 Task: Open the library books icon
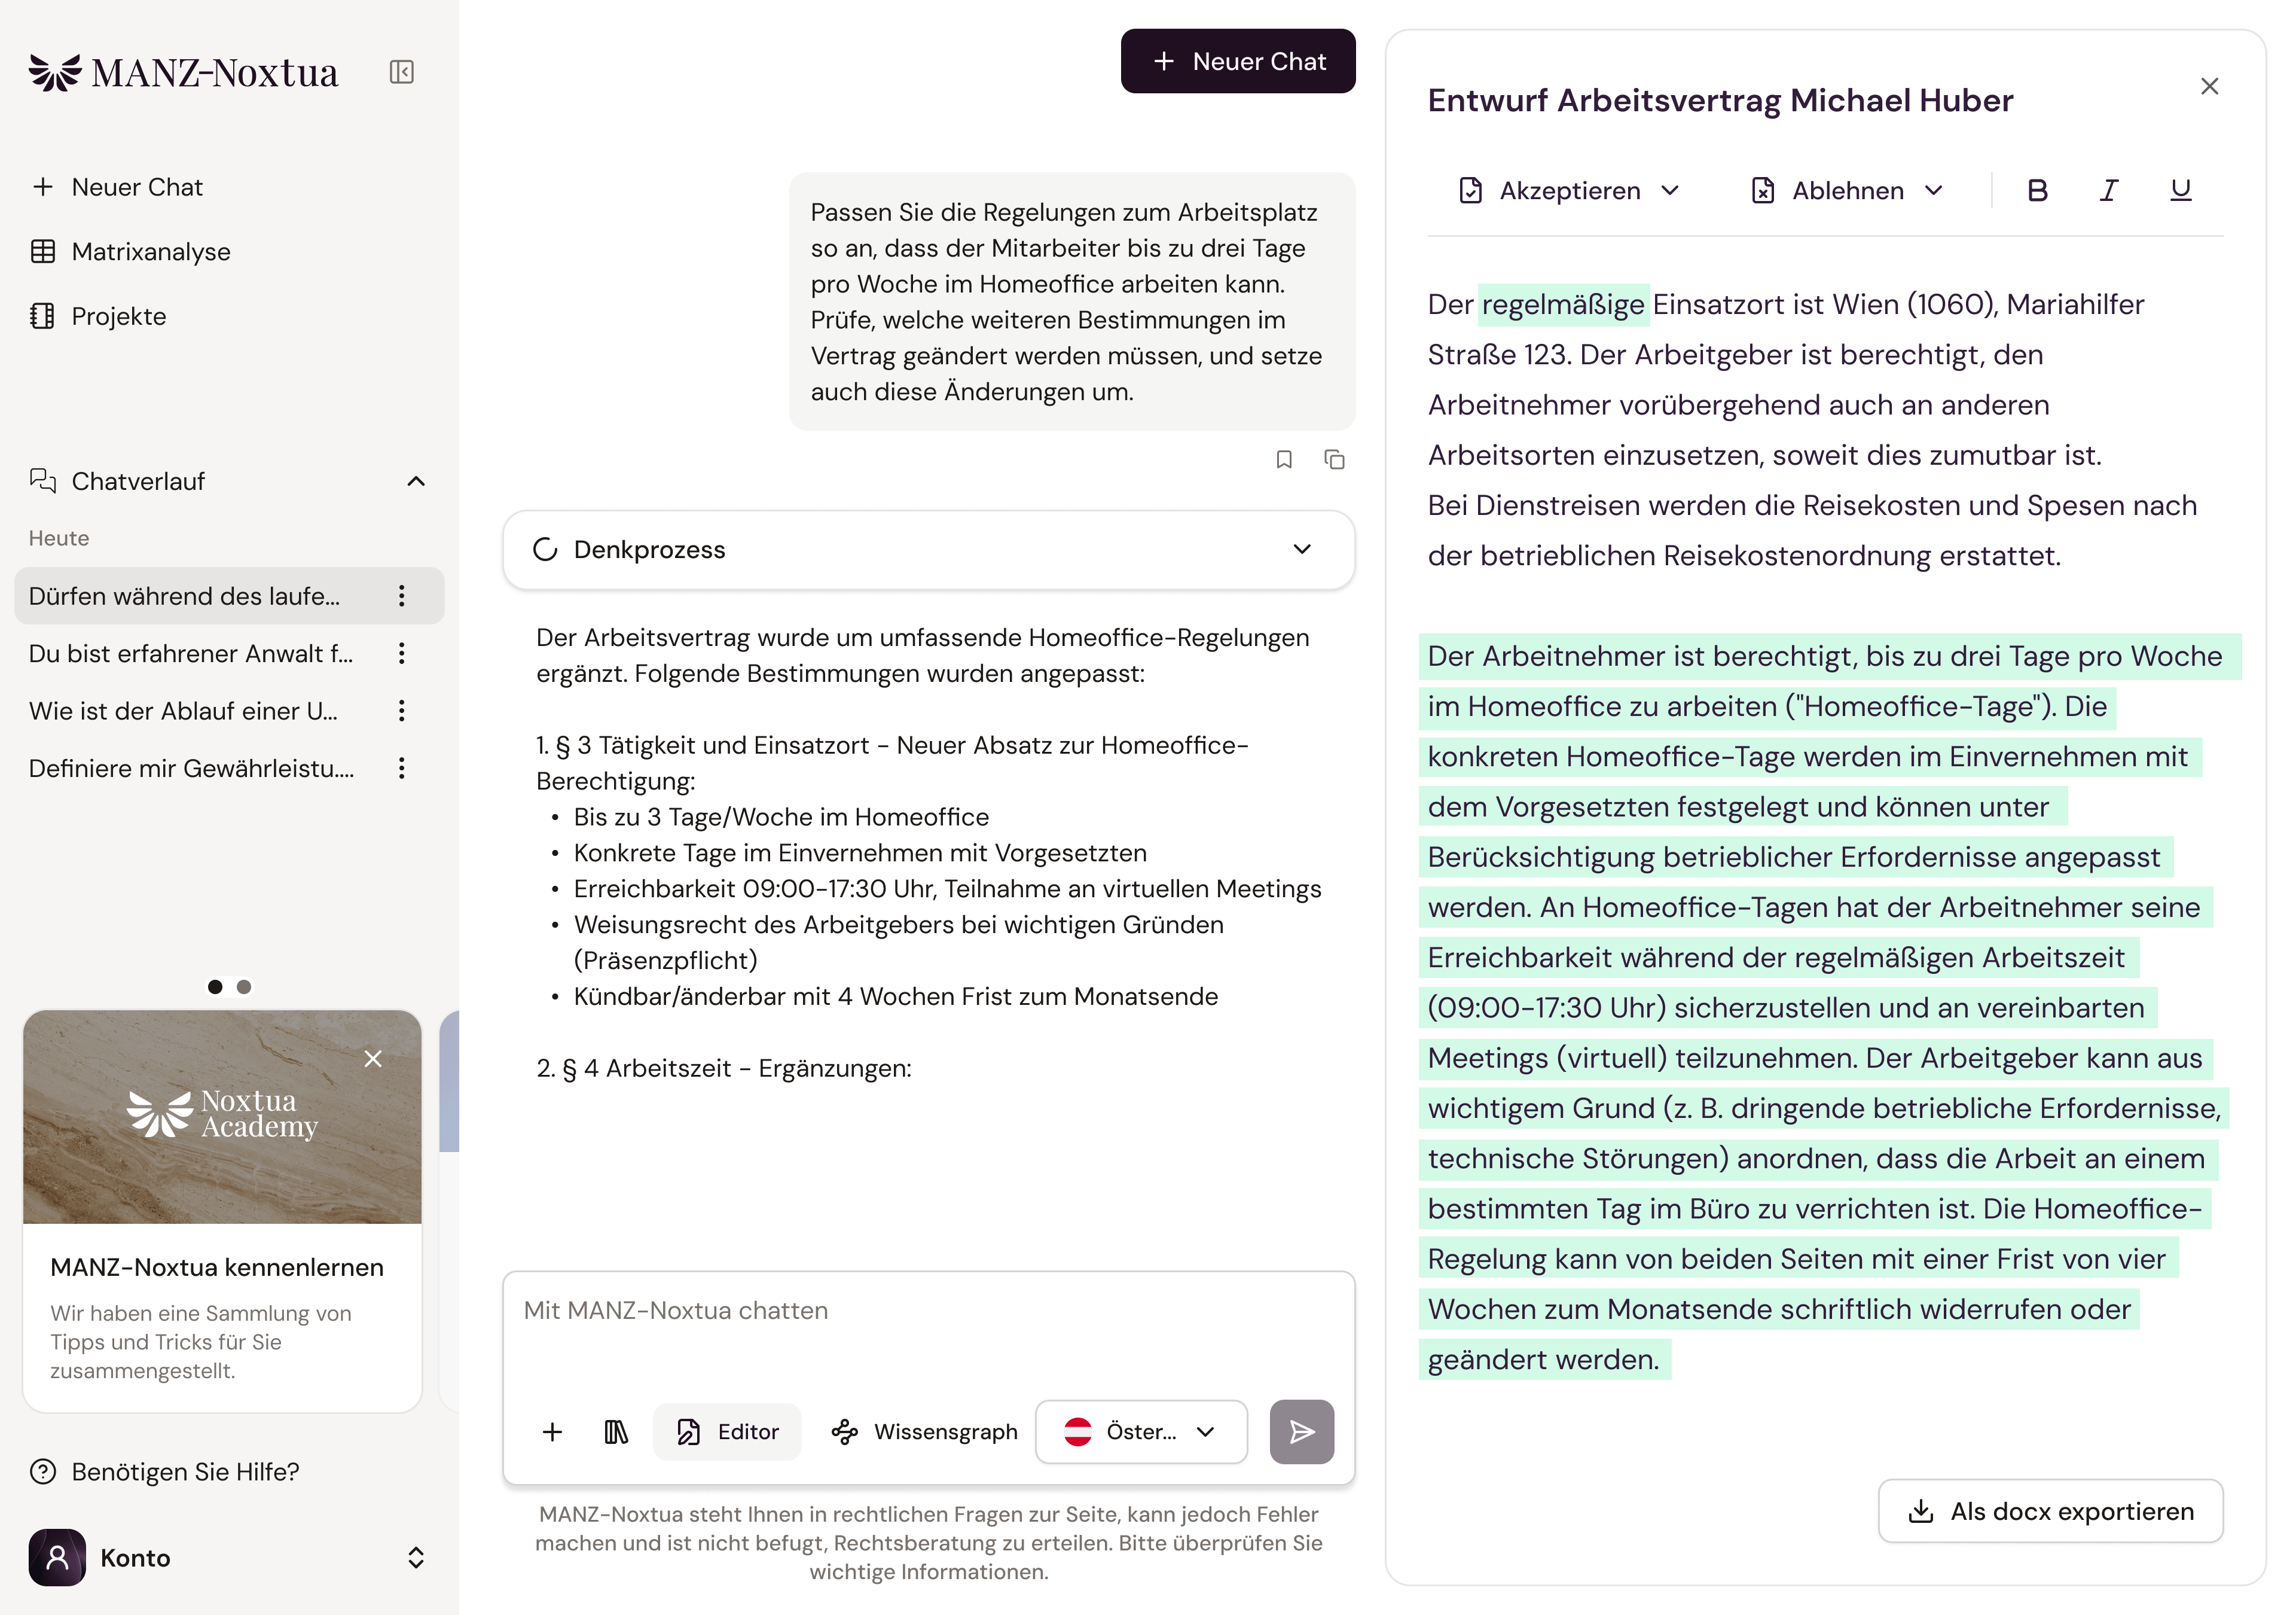(x=616, y=1432)
